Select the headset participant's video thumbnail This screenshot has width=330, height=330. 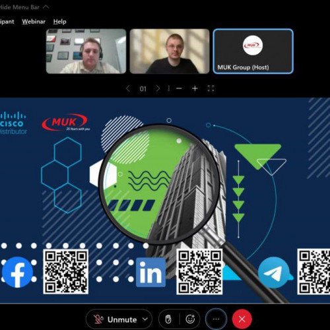86,51
